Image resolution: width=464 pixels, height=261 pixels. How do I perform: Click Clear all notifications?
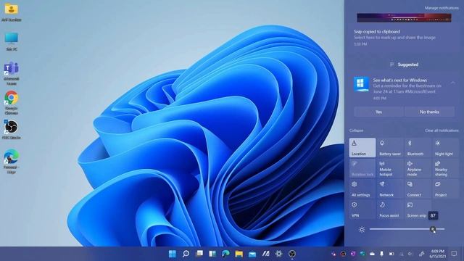pos(442,130)
